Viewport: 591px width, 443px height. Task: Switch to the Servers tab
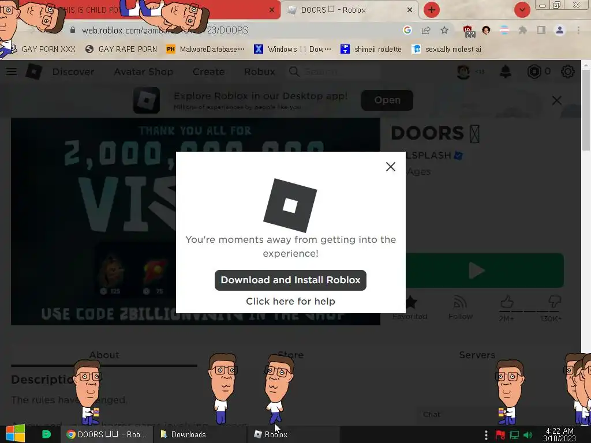coord(477,355)
